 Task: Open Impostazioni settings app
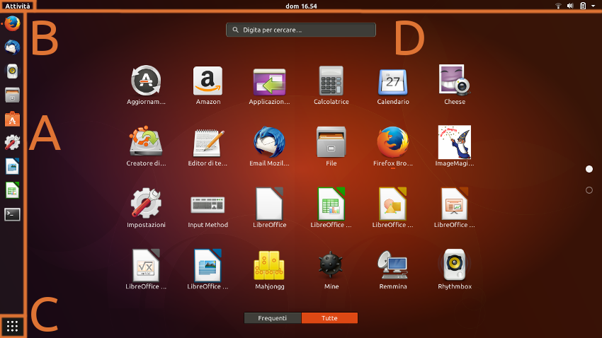tap(146, 204)
